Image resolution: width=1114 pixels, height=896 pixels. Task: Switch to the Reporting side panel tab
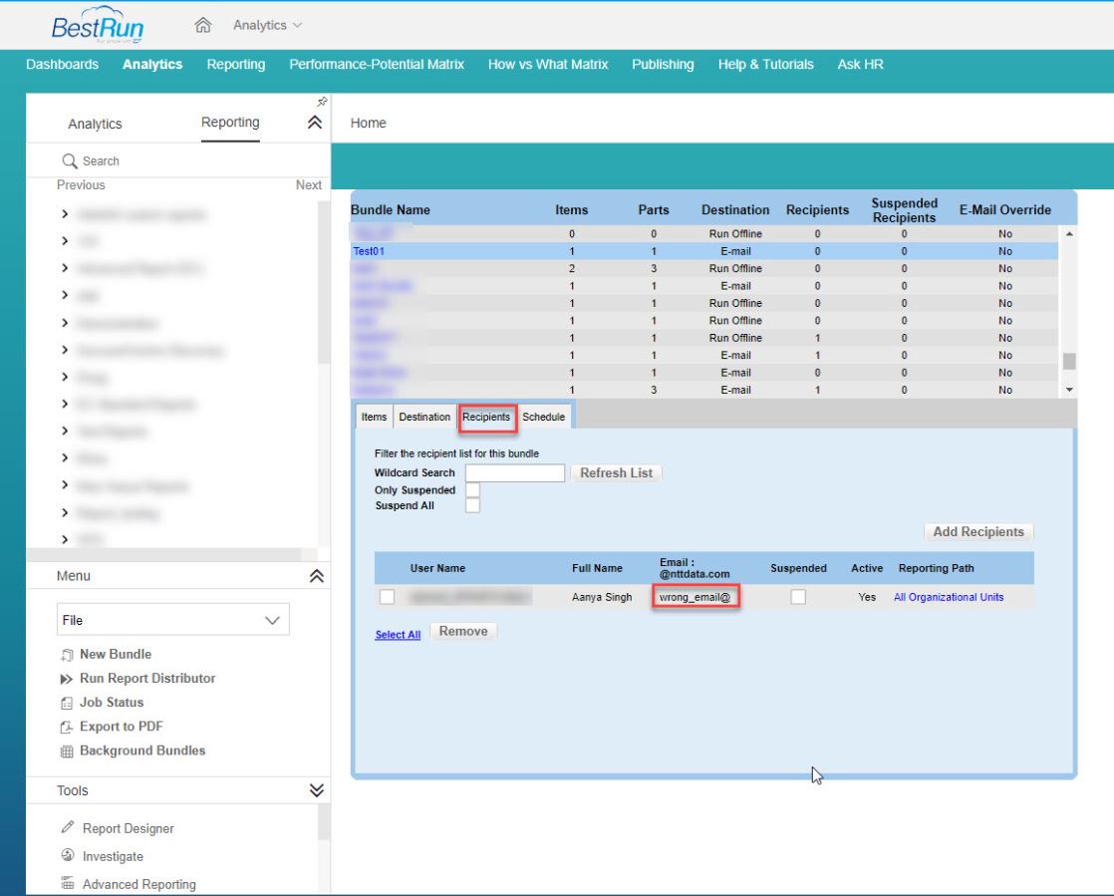[230, 123]
